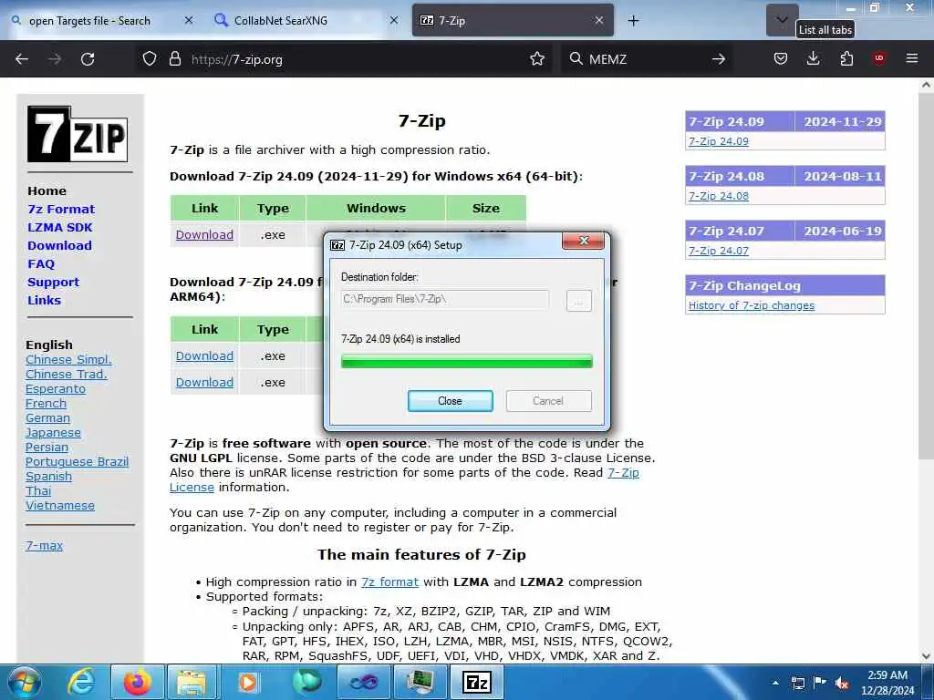Click the search bar magnifier icon
Image resolution: width=934 pixels, height=700 pixels.
[576, 59]
